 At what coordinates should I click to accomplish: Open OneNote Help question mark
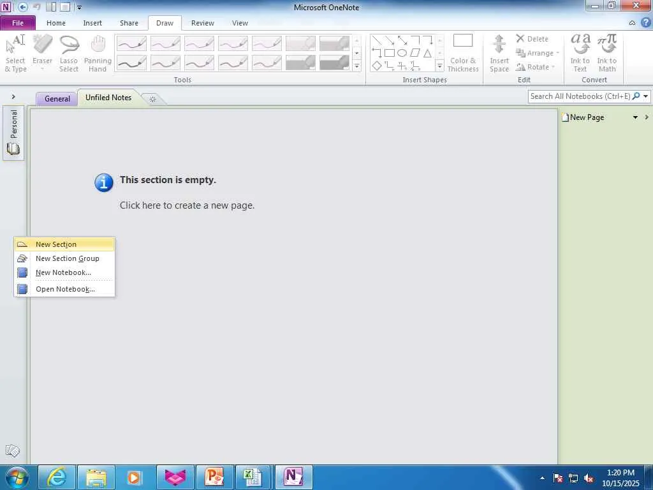tap(645, 23)
